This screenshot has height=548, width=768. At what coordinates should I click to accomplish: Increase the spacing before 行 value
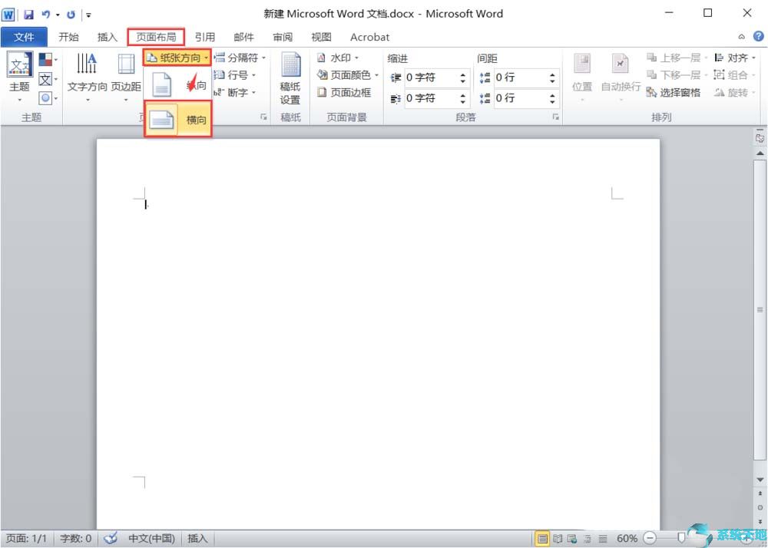[x=552, y=74]
